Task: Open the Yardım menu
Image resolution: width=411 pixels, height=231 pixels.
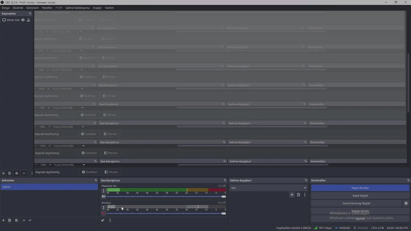Action: pyautogui.click(x=109, y=8)
